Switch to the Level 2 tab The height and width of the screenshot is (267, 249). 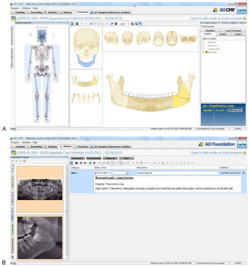click(223, 34)
